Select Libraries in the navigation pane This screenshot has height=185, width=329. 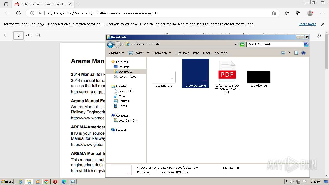(121, 86)
